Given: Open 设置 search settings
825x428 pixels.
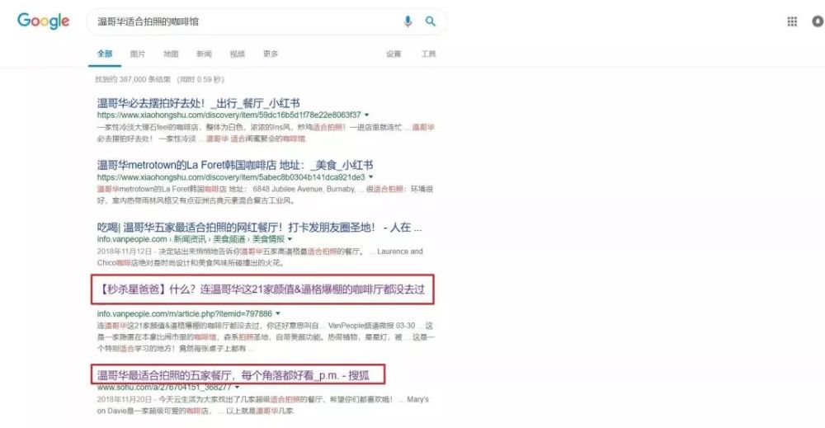Looking at the screenshot, I should pyautogui.click(x=394, y=54).
